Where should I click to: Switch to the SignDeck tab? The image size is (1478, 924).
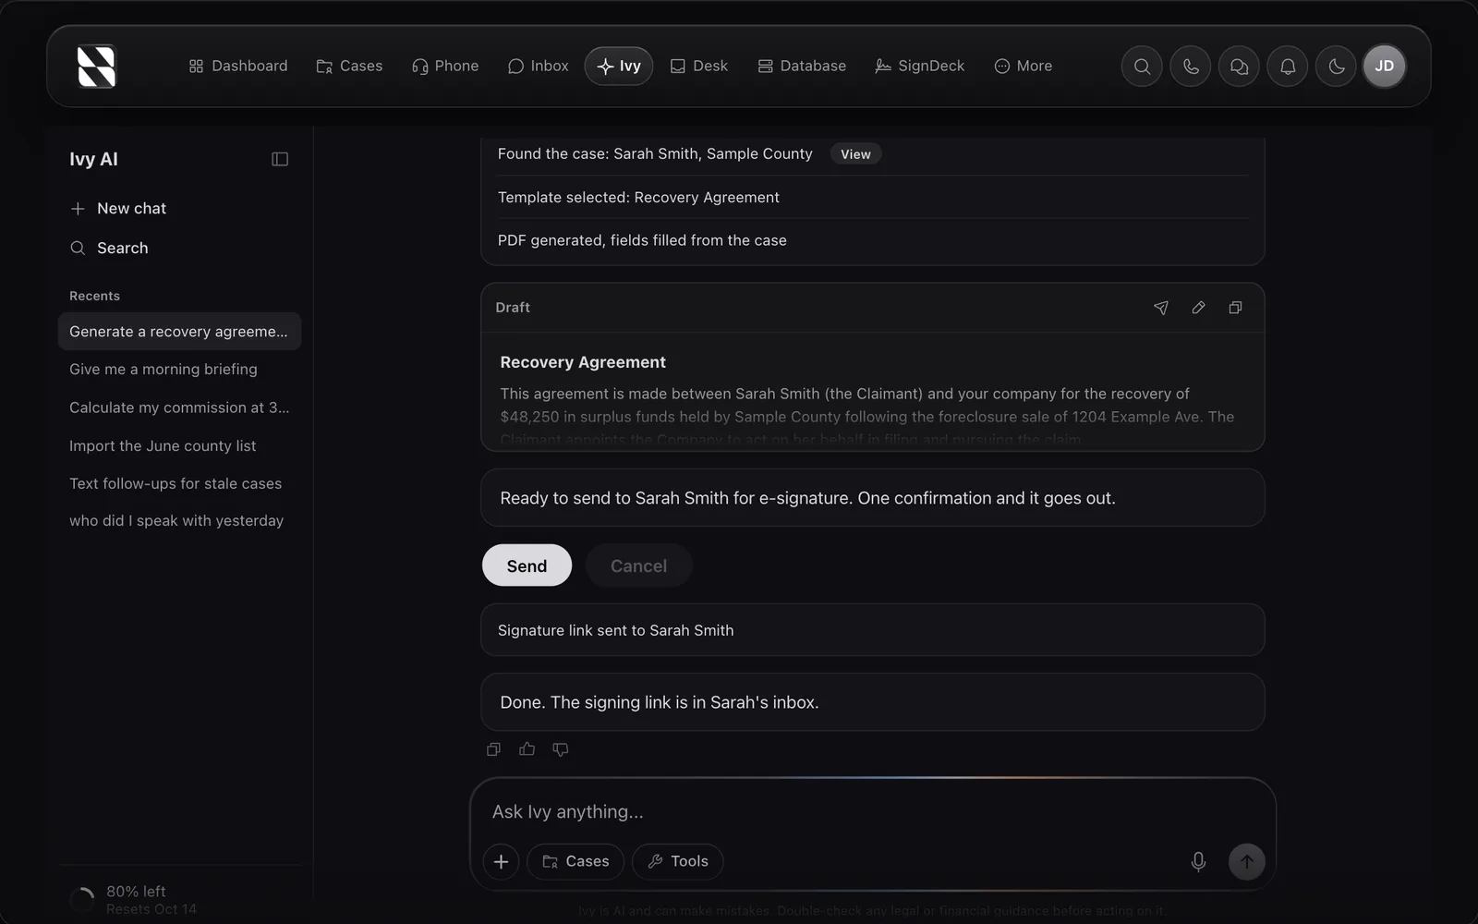pyautogui.click(x=920, y=66)
